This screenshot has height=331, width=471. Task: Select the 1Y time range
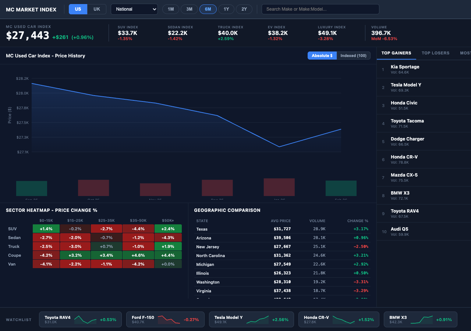point(226,9)
